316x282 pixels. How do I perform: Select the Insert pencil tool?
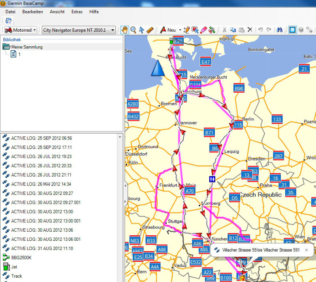[186, 30]
